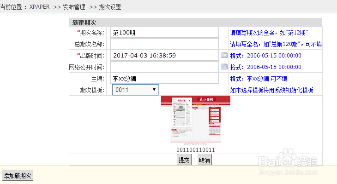
Task: Click format hint beside 出版时间 calendar icon
Action: (265, 56)
